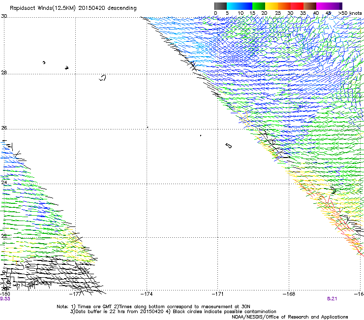
Task: Click the cyan 5-10 knots color swatch
Action: pyautogui.click(x=233, y=6)
